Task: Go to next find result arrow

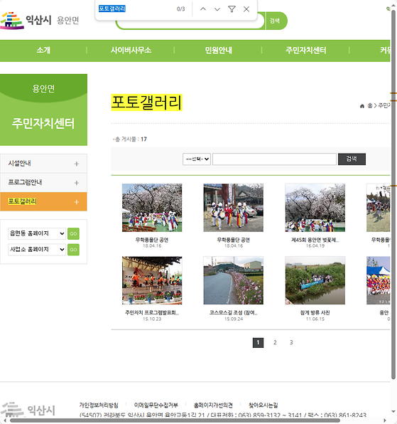Action: point(217,9)
